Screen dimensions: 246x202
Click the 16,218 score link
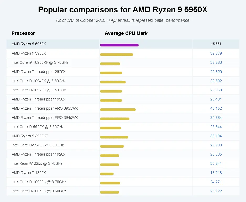(216, 173)
